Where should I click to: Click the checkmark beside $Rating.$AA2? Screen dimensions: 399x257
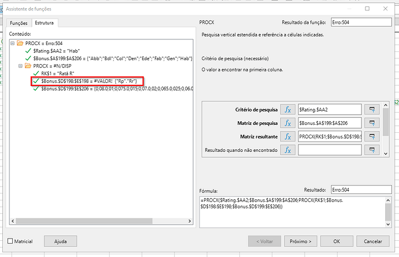(28, 51)
